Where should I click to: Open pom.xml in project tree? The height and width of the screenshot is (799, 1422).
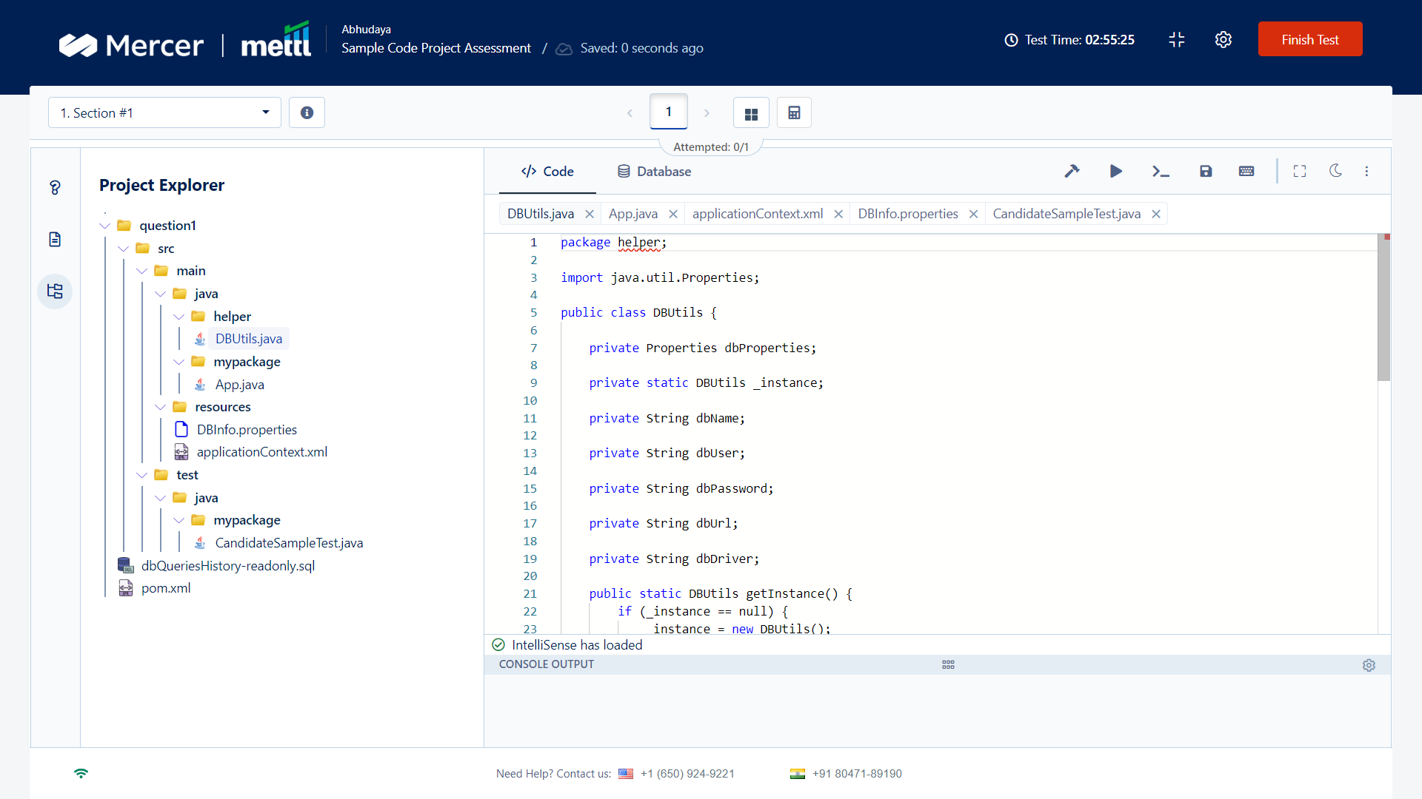coord(166,588)
